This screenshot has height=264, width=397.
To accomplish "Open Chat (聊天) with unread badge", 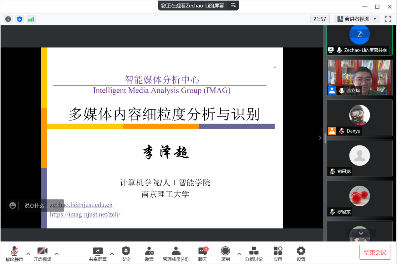I will [x=203, y=254].
